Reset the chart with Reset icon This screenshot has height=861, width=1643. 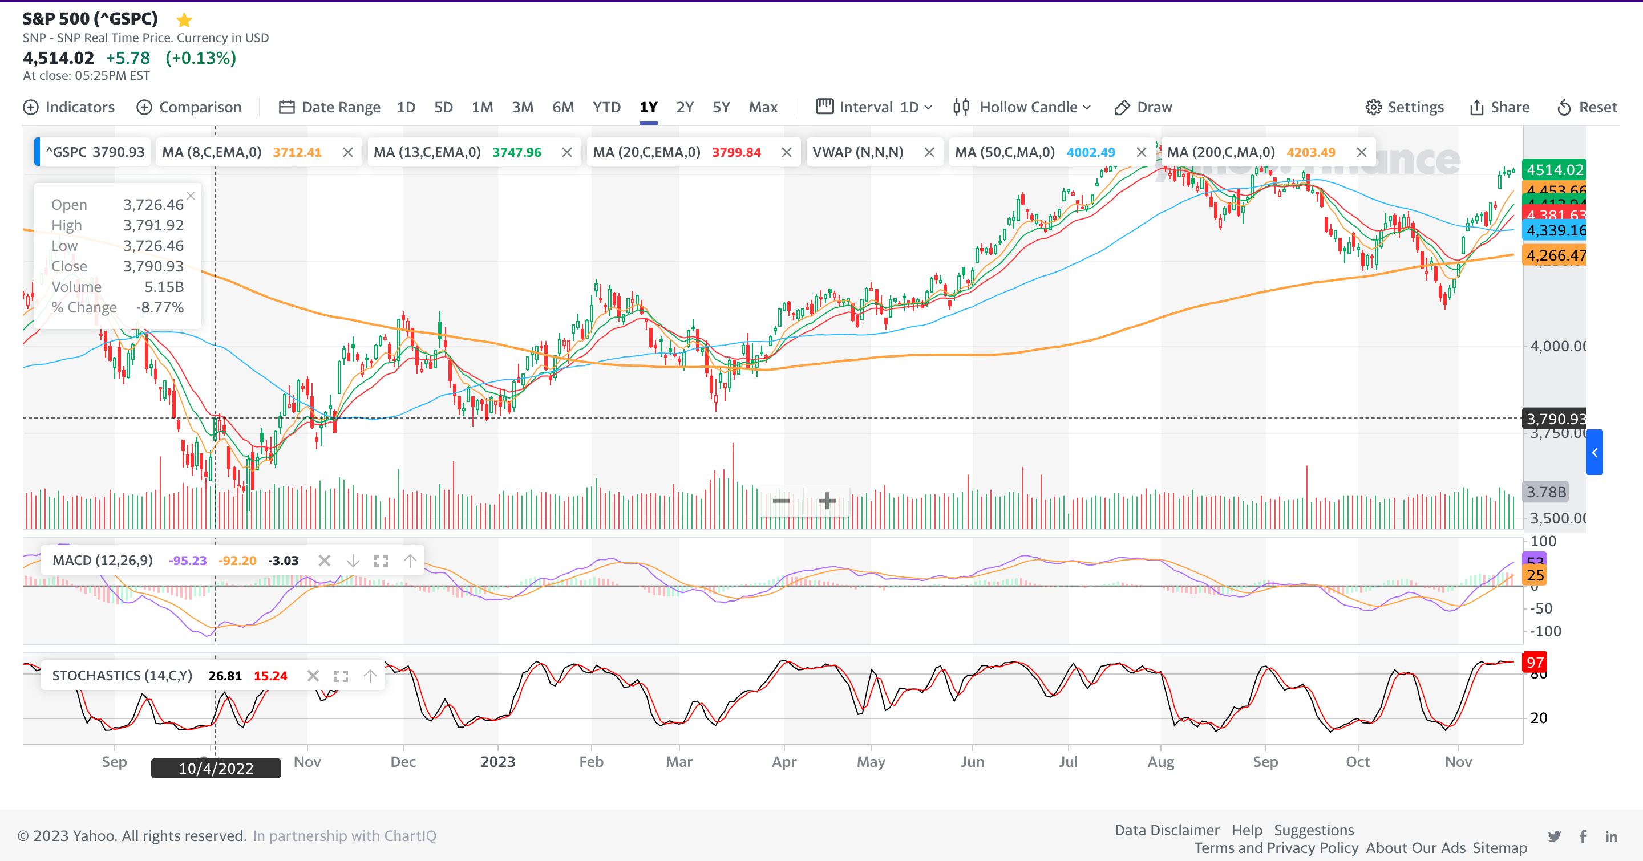pos(1564,107)
